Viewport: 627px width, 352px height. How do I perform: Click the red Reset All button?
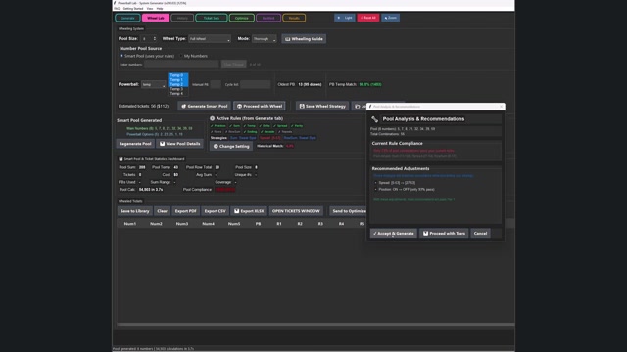pyautogui.click(x=368, y=18)
